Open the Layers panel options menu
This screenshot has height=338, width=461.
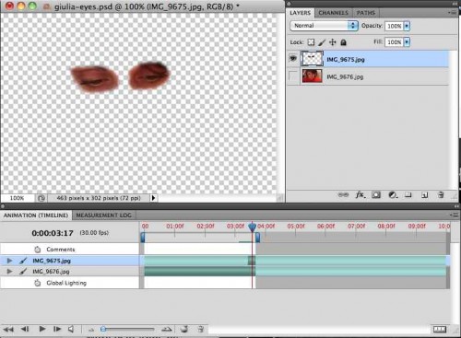(452, 13)
